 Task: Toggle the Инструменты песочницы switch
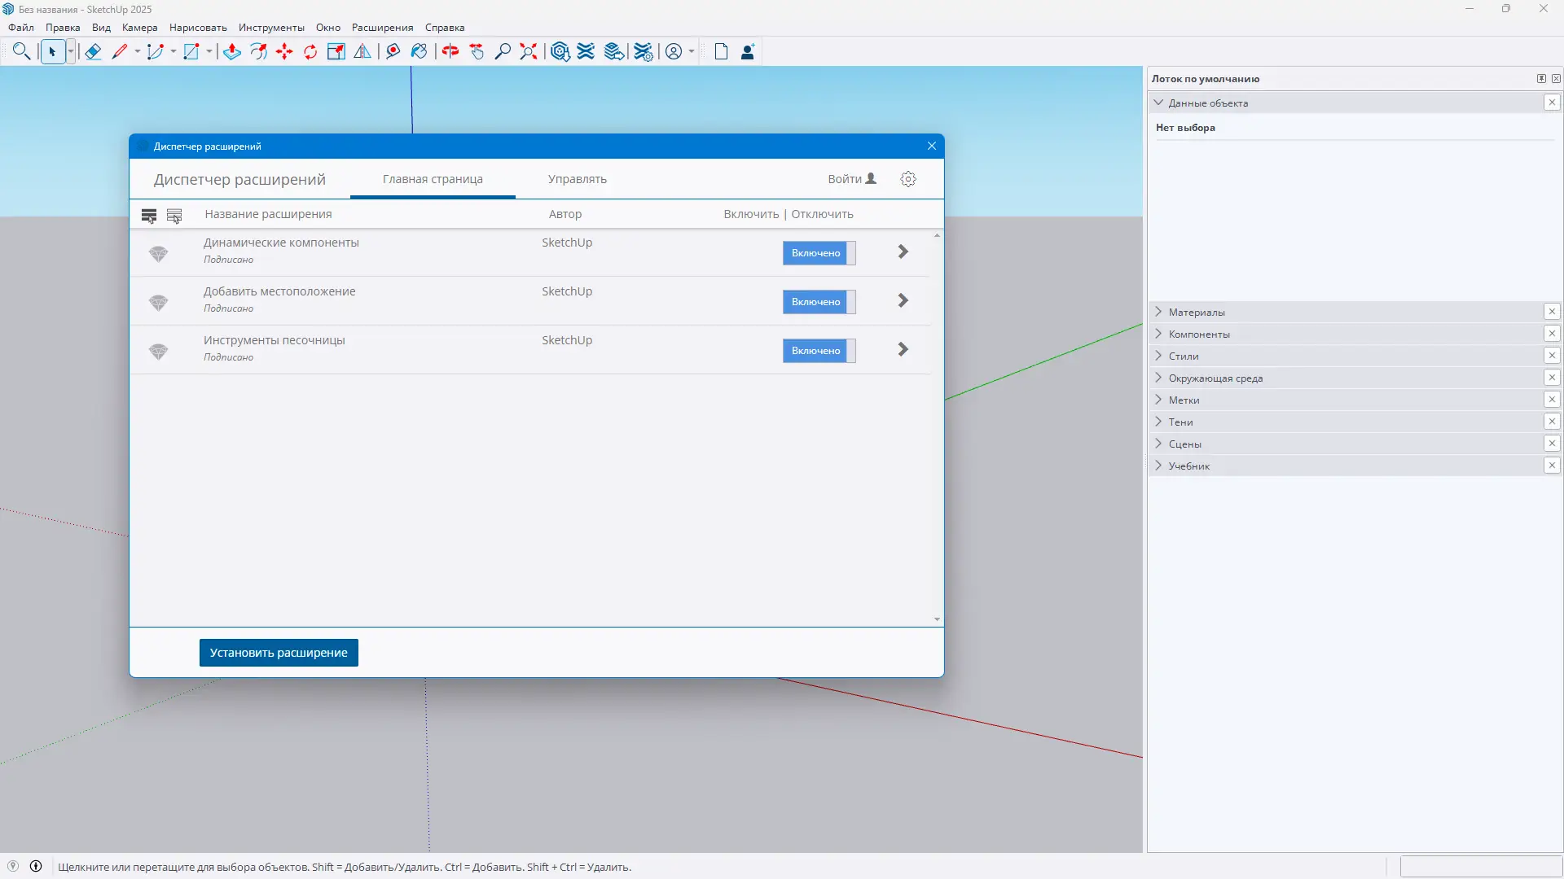[x=819, y=351]
